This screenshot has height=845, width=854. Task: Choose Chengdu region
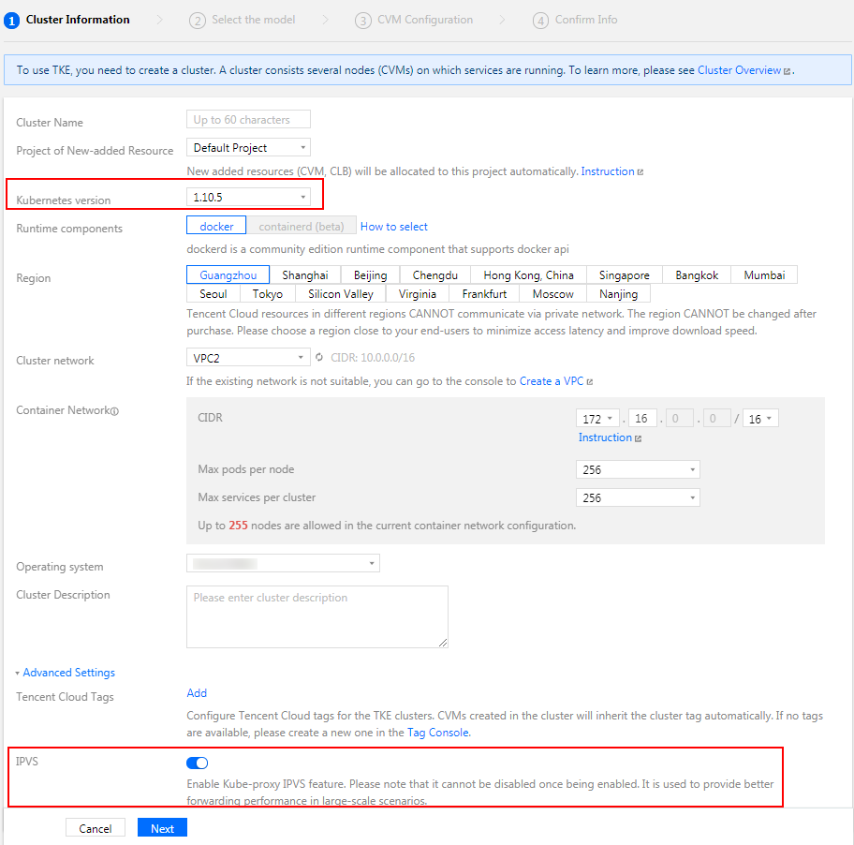[x=435, y=275]
